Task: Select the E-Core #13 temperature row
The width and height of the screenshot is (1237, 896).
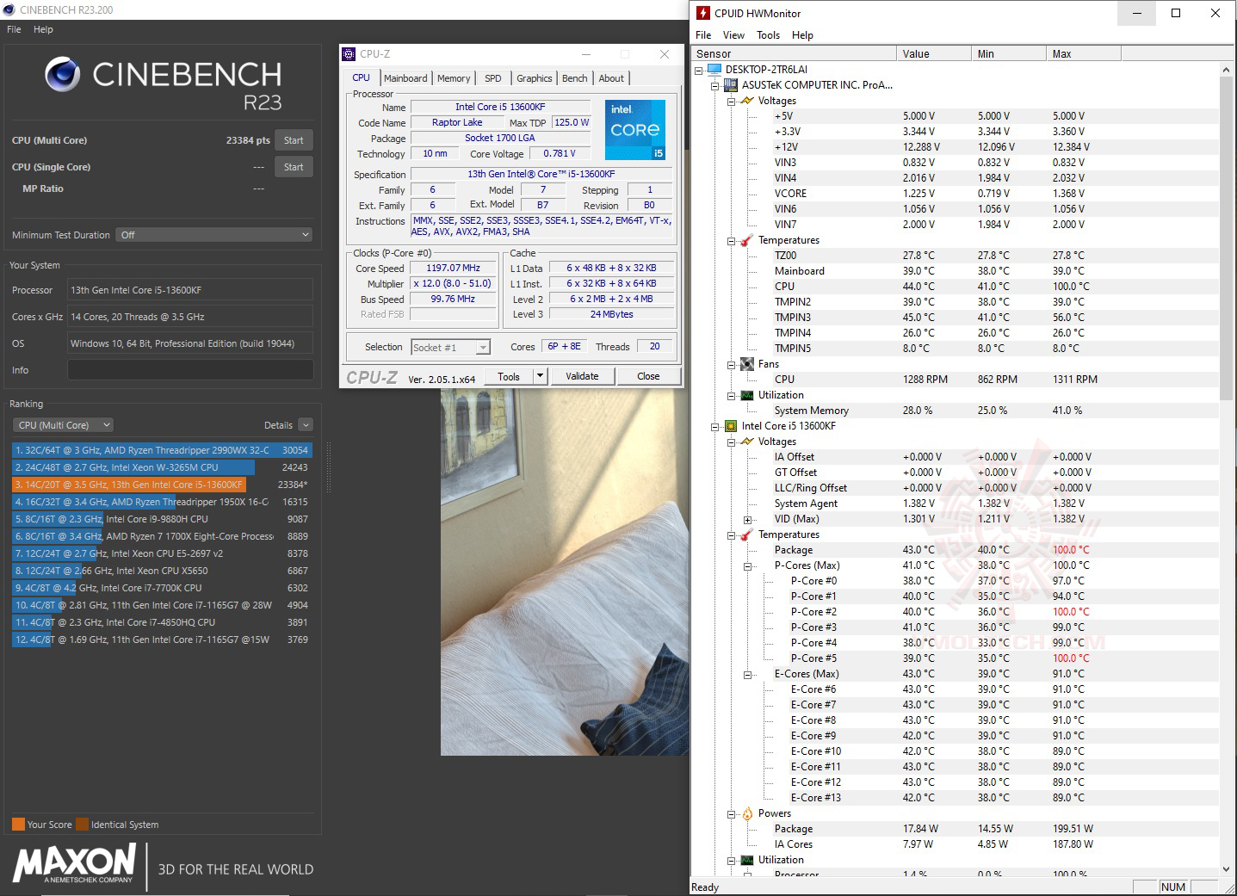Action: (x=956, y=798)
